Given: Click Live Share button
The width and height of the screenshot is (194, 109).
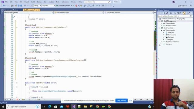Looking at the screenshot, I should click(x=182, y=6).
